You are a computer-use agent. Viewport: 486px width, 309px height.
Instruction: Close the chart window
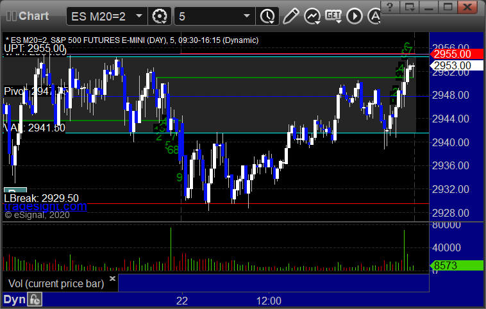467,7
